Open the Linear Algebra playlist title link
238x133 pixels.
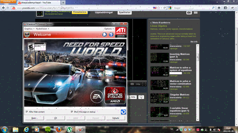pyautogui.click(x=159, y=26)
